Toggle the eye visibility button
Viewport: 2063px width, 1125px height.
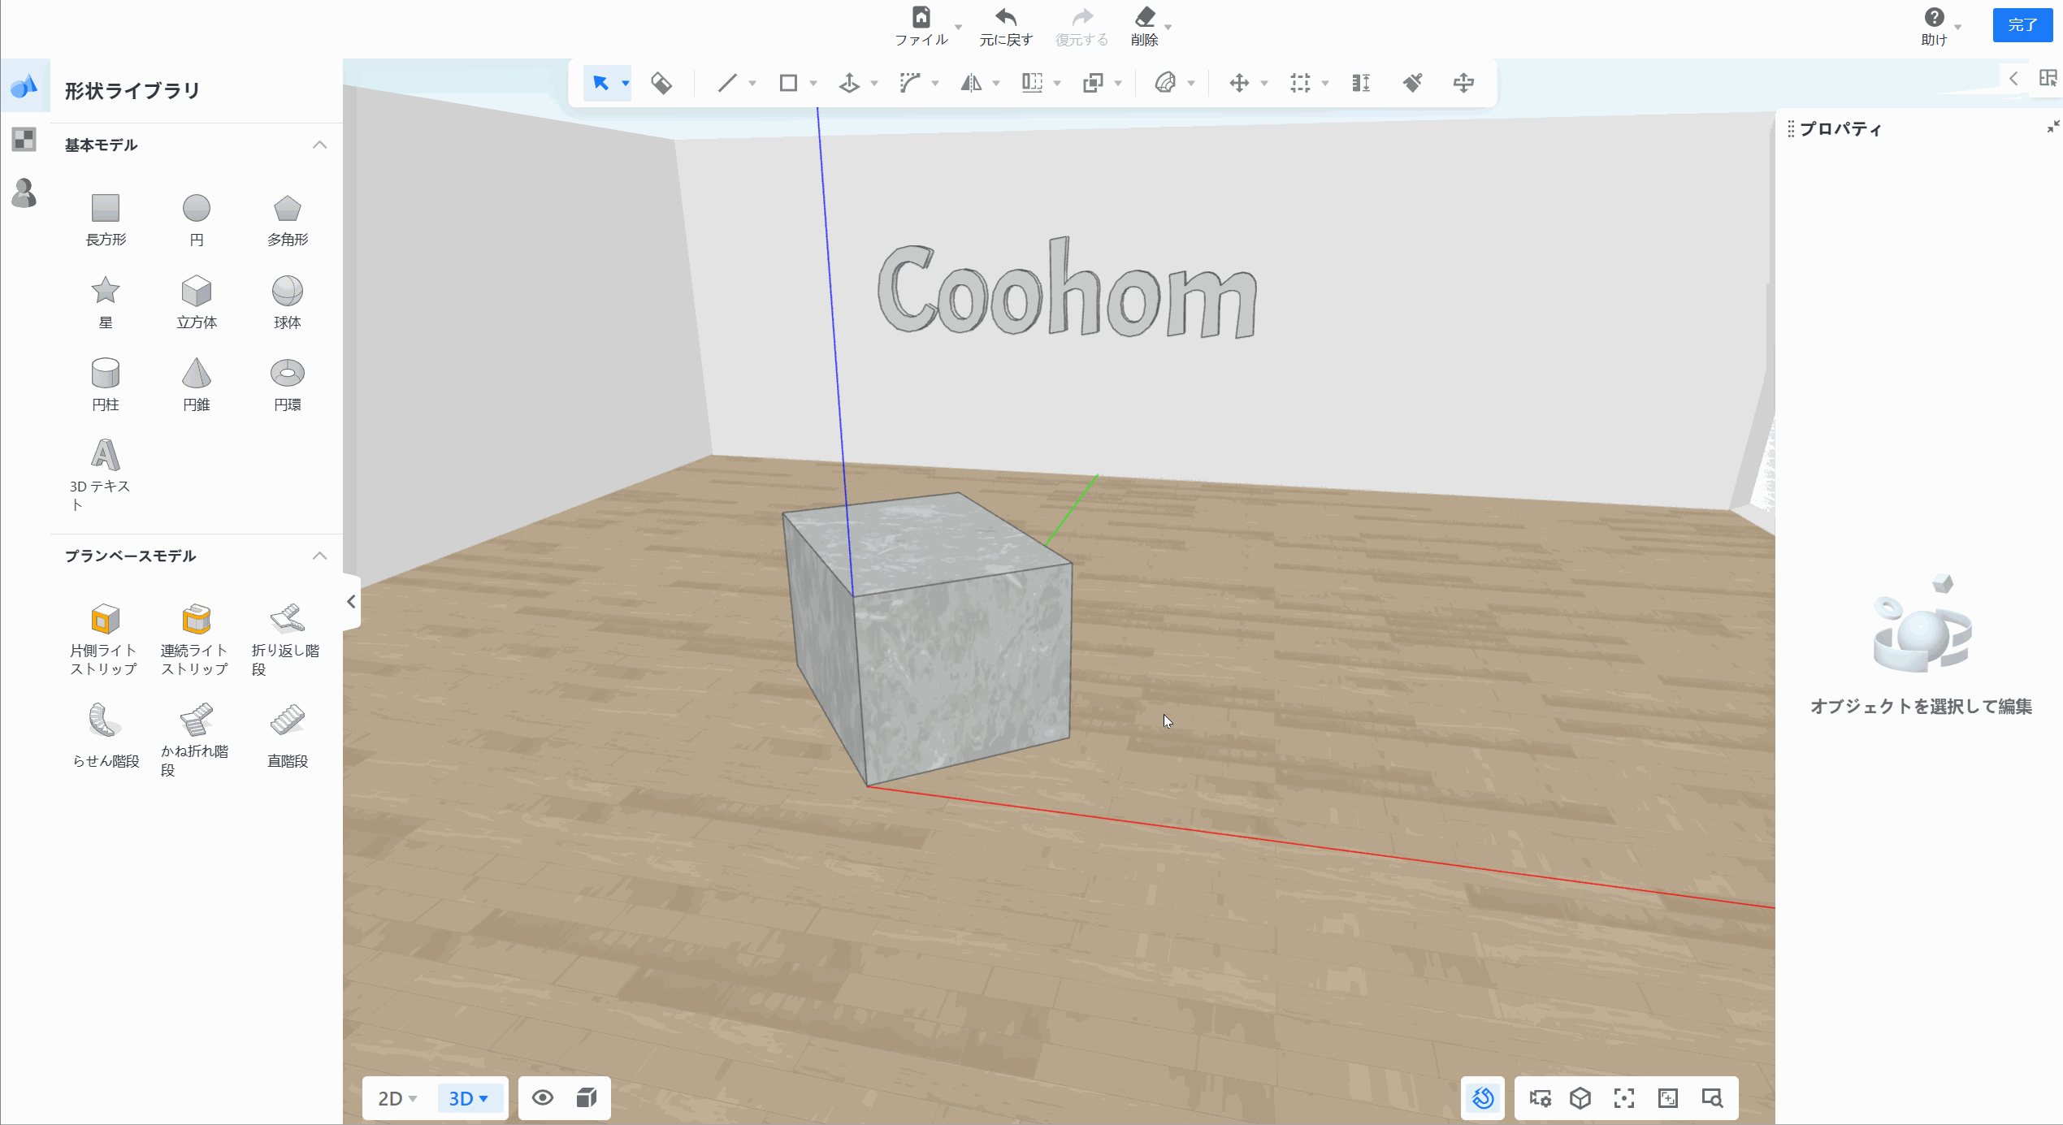pos(543,1098)
